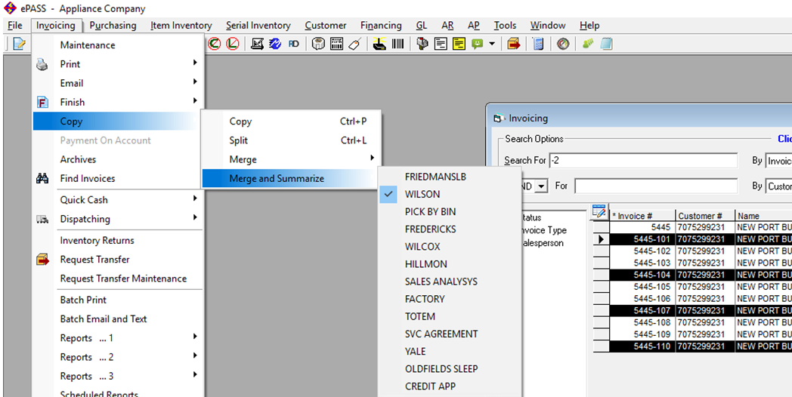
Task: Open the AND operator dropdown
Action: click(541, 186)
